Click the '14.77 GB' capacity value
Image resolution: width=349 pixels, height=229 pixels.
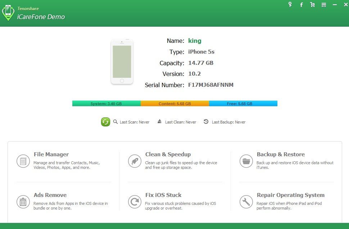tap(201, 63)
